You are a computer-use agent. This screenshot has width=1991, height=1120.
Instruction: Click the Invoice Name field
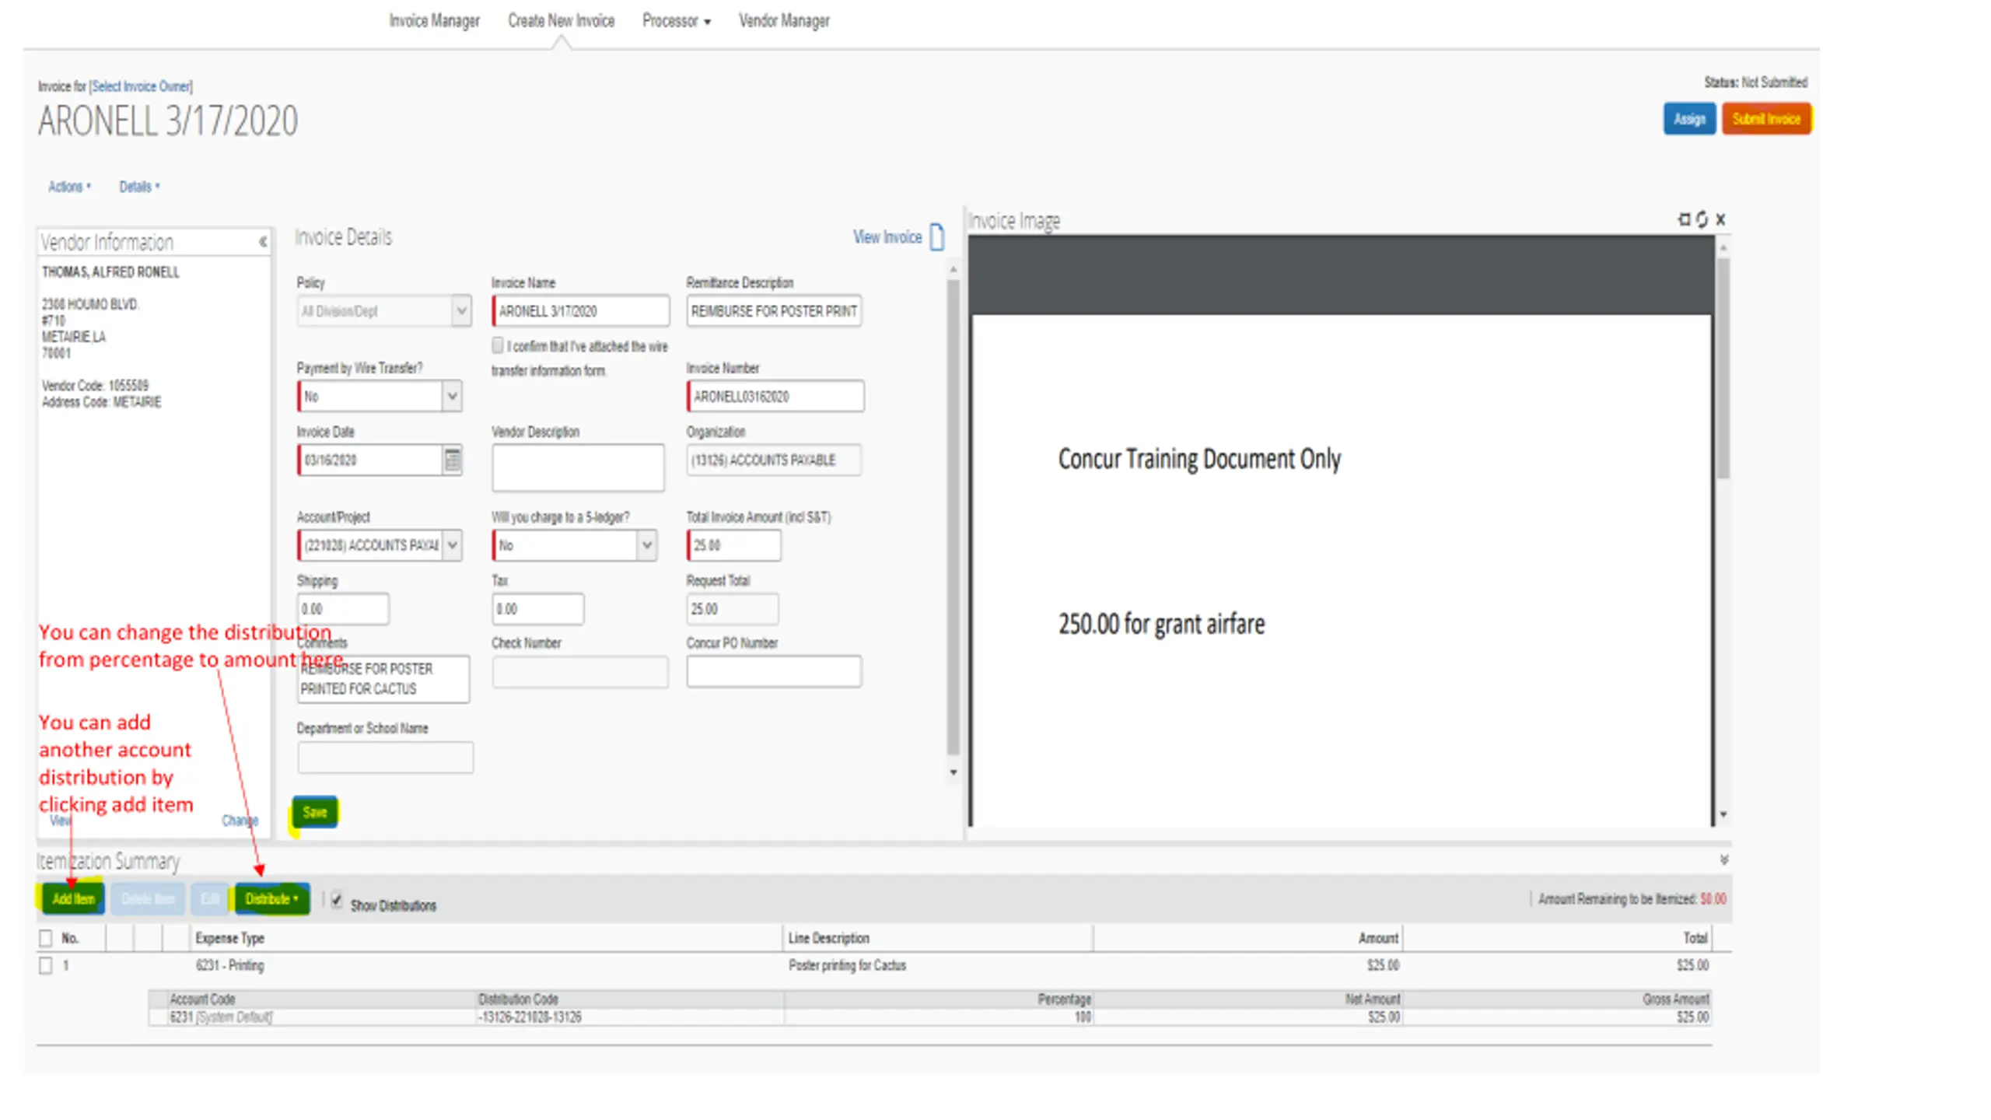point(580,311)
